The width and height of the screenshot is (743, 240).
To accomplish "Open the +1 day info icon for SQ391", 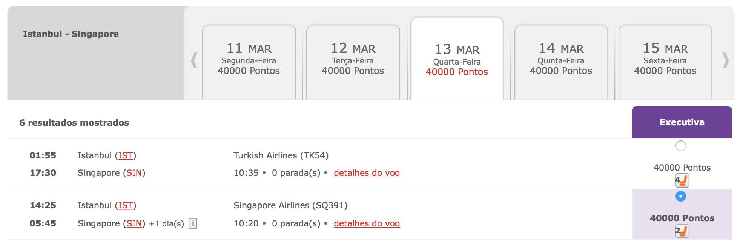I will pyautogui.click(x=193, y=223).
